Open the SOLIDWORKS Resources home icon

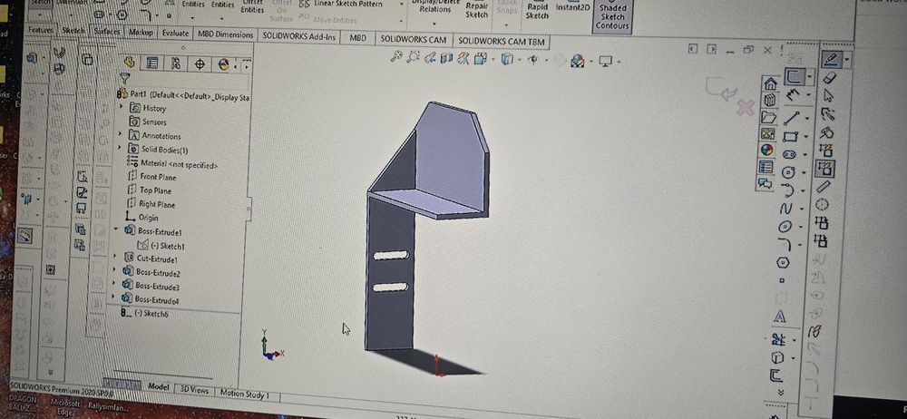(770, 84)
